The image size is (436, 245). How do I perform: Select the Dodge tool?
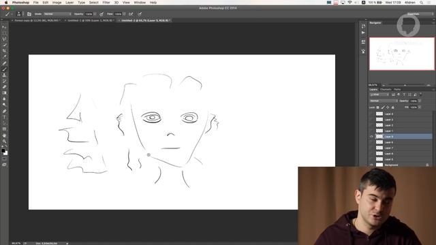click(x=4, y=105)
